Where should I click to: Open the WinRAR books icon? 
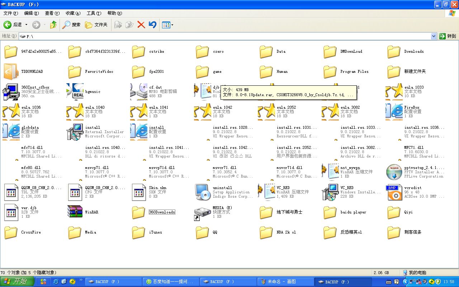75,212
